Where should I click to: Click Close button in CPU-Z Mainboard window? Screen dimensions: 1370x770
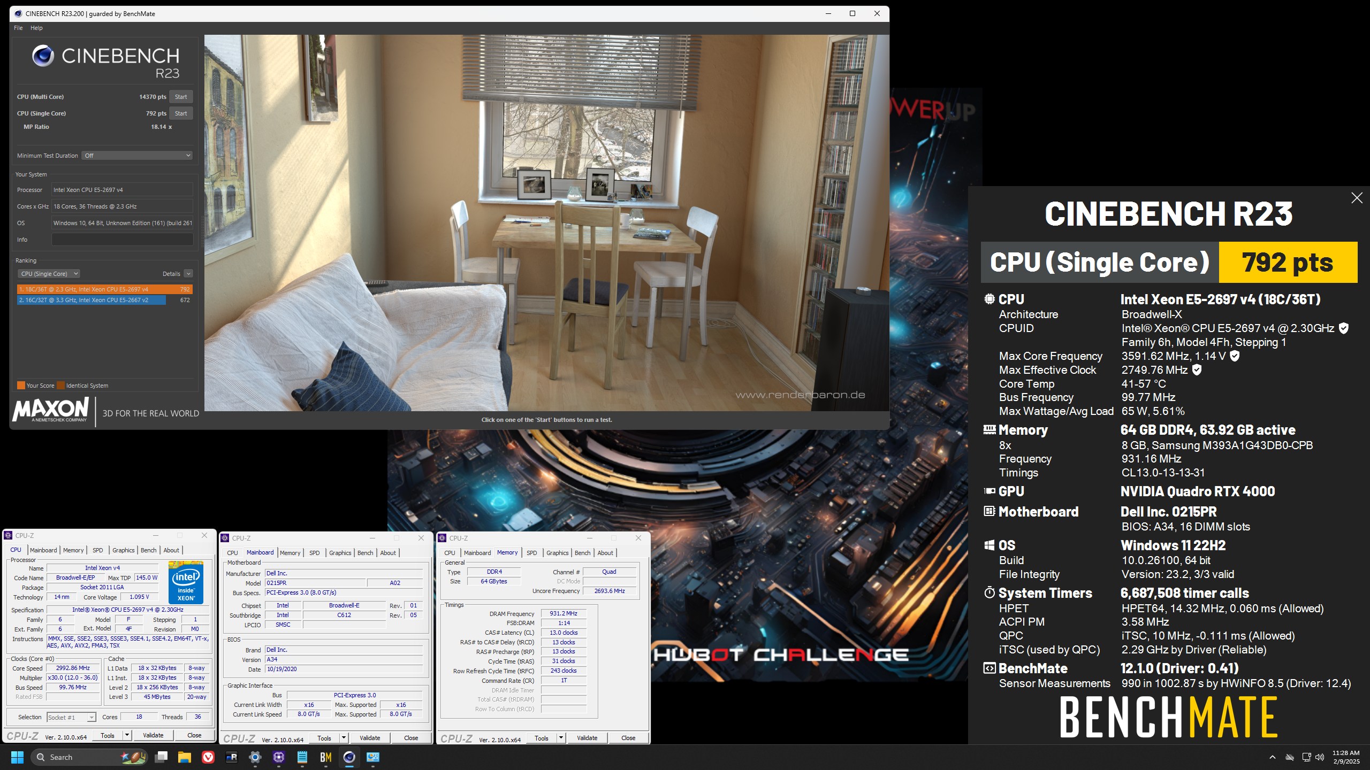pos(411,738)
